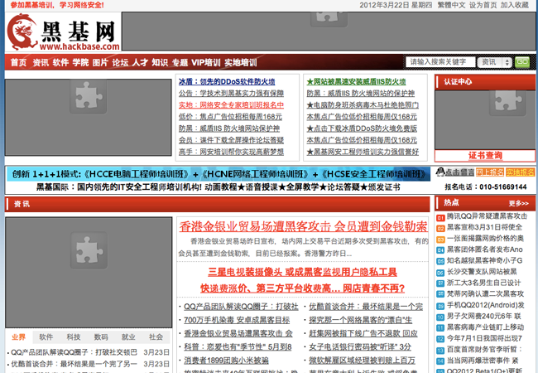Viewport: 538px width, 373px height.
Task: Click the orange 实地报名 button
Action: [x=520, y=172]
